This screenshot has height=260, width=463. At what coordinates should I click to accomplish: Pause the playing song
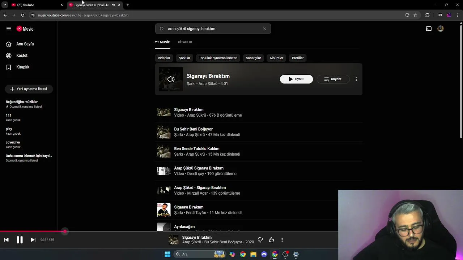pyautogui.click(x=20, y=240)
